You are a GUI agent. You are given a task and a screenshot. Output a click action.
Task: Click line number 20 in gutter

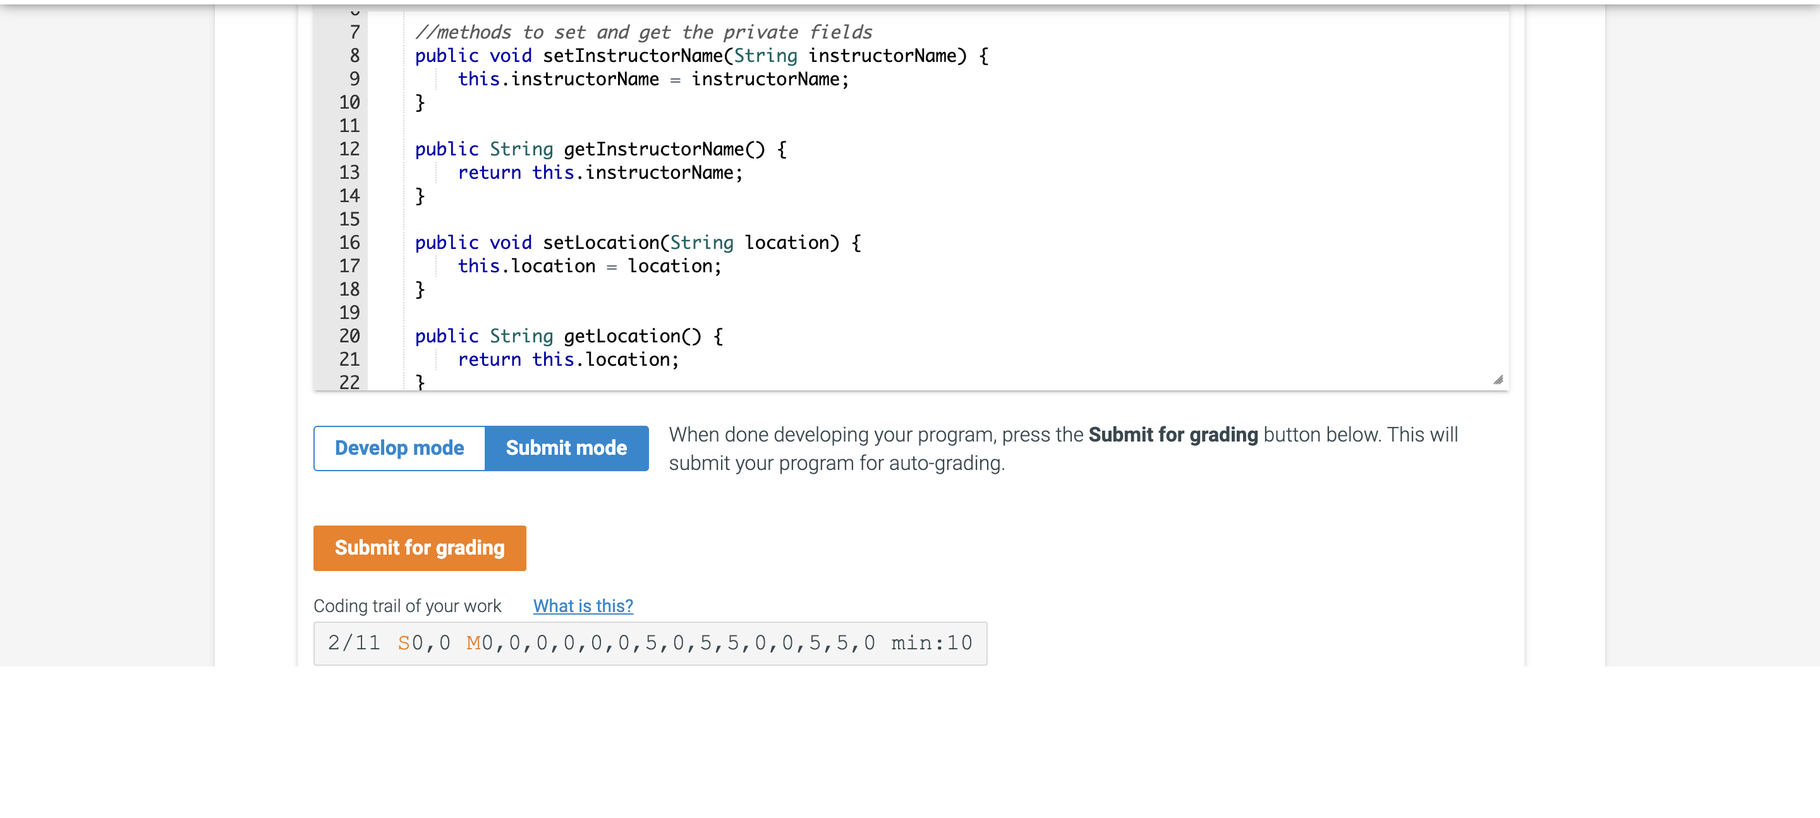(349, 335)
